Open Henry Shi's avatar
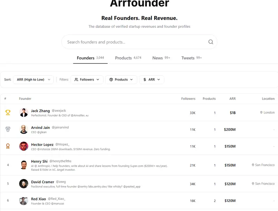 pos(24,165)
